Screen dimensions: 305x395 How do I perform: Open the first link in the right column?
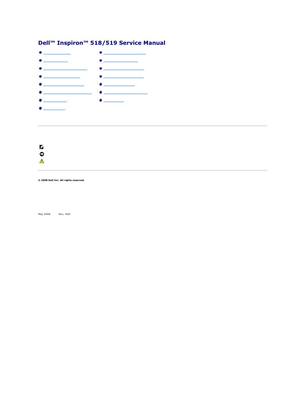pyautogui.click(x=125, y=53)
